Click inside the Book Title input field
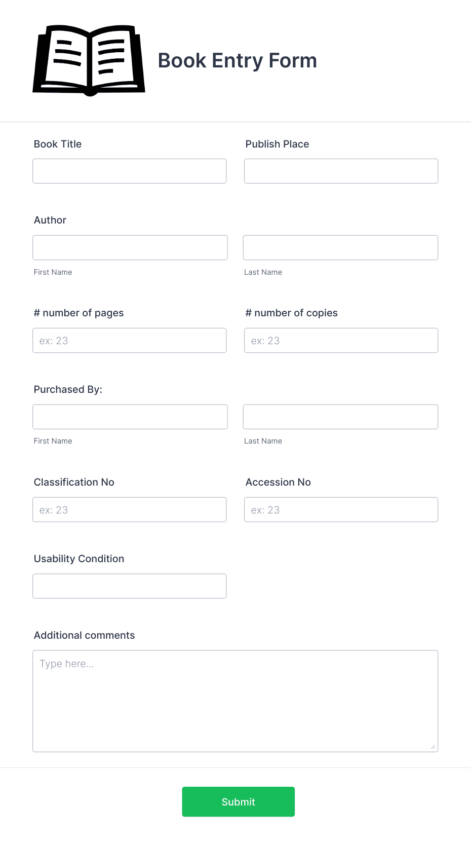 pos(129,171)
